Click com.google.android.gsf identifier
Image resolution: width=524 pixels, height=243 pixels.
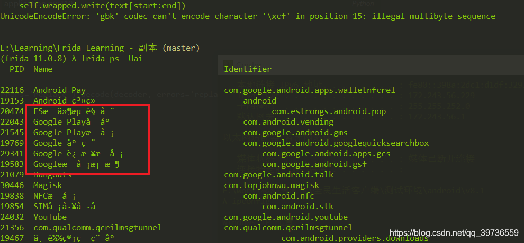tap(314, 164)
